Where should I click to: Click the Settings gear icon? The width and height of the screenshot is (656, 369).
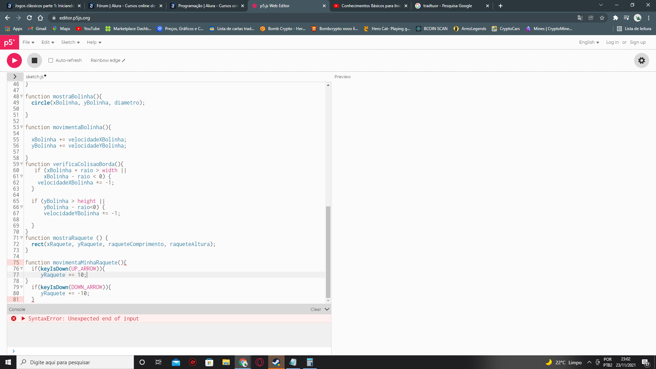pyautogui.click(x=642, y=60)
